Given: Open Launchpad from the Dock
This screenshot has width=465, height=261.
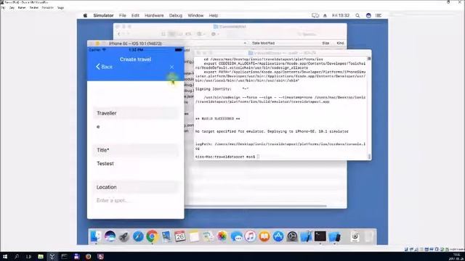Looking at the screenshot, I should pos(124,236).
